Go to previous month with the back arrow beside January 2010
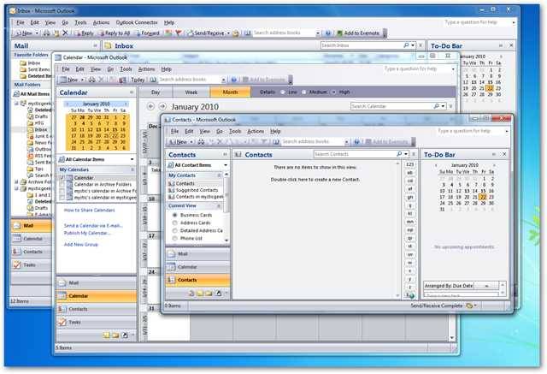The image size is (547, 374). tap(150, 106)
